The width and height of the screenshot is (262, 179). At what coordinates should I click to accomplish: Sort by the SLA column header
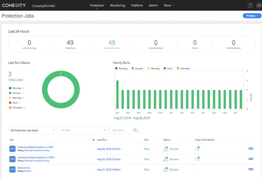click(146, 140)
